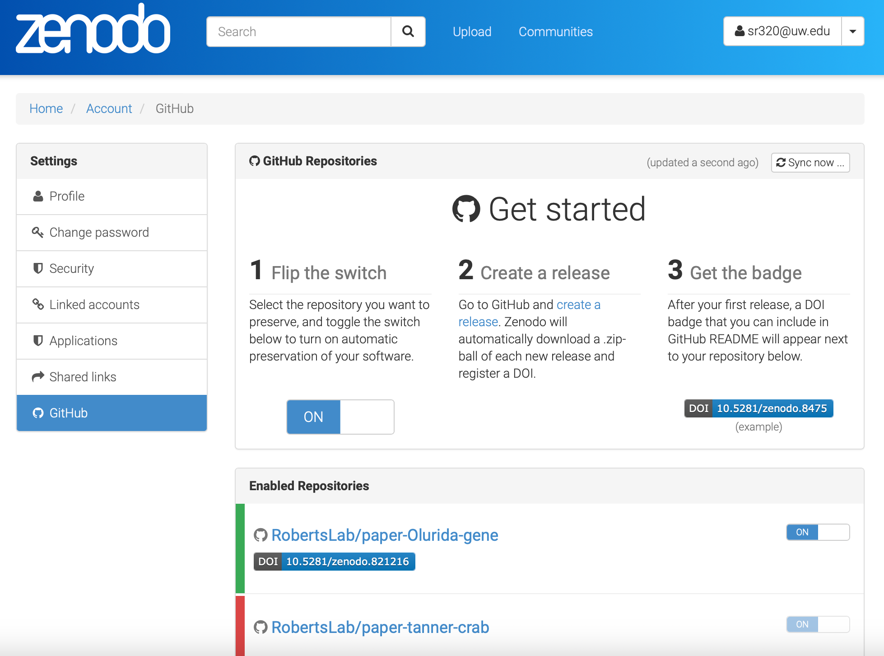Expand the user account dropdown caret
The image size is (884, 656).
[x=853, y=32]
